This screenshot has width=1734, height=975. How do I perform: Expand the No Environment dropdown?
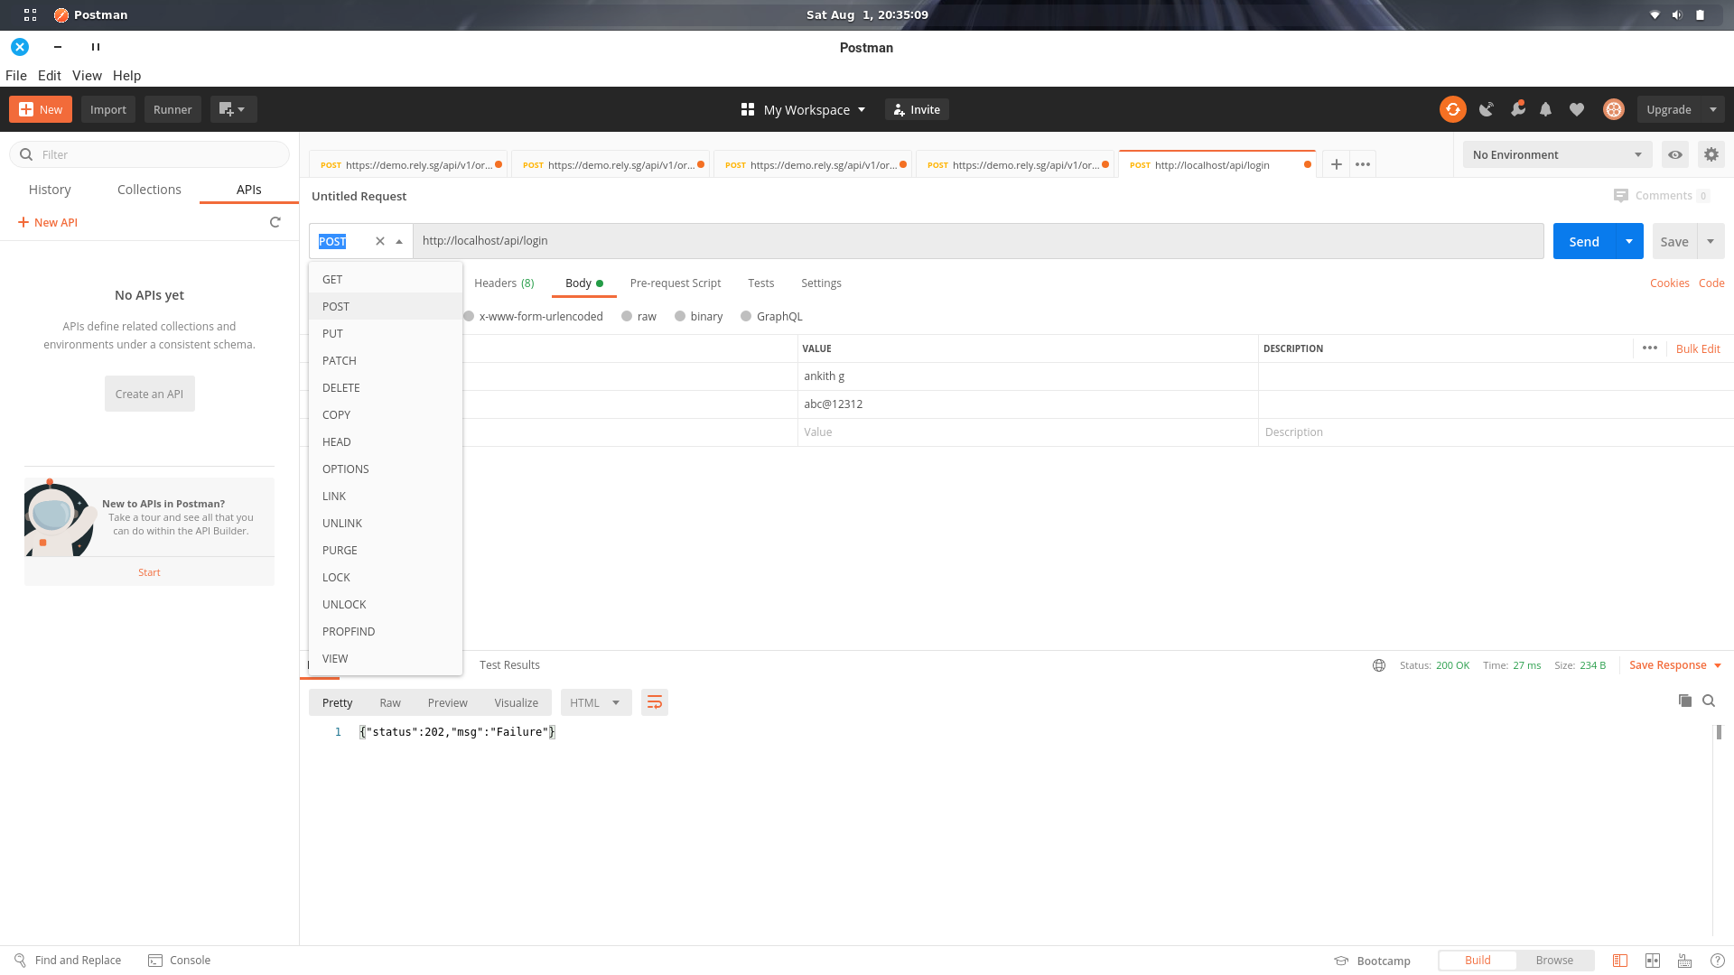coord(1557,154)
